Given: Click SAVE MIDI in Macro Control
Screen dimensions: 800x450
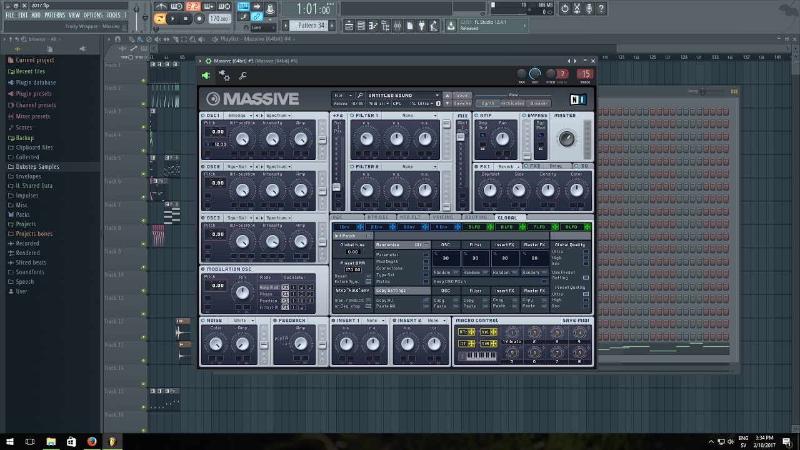Looking at the screenshot, I should (576, 321).
